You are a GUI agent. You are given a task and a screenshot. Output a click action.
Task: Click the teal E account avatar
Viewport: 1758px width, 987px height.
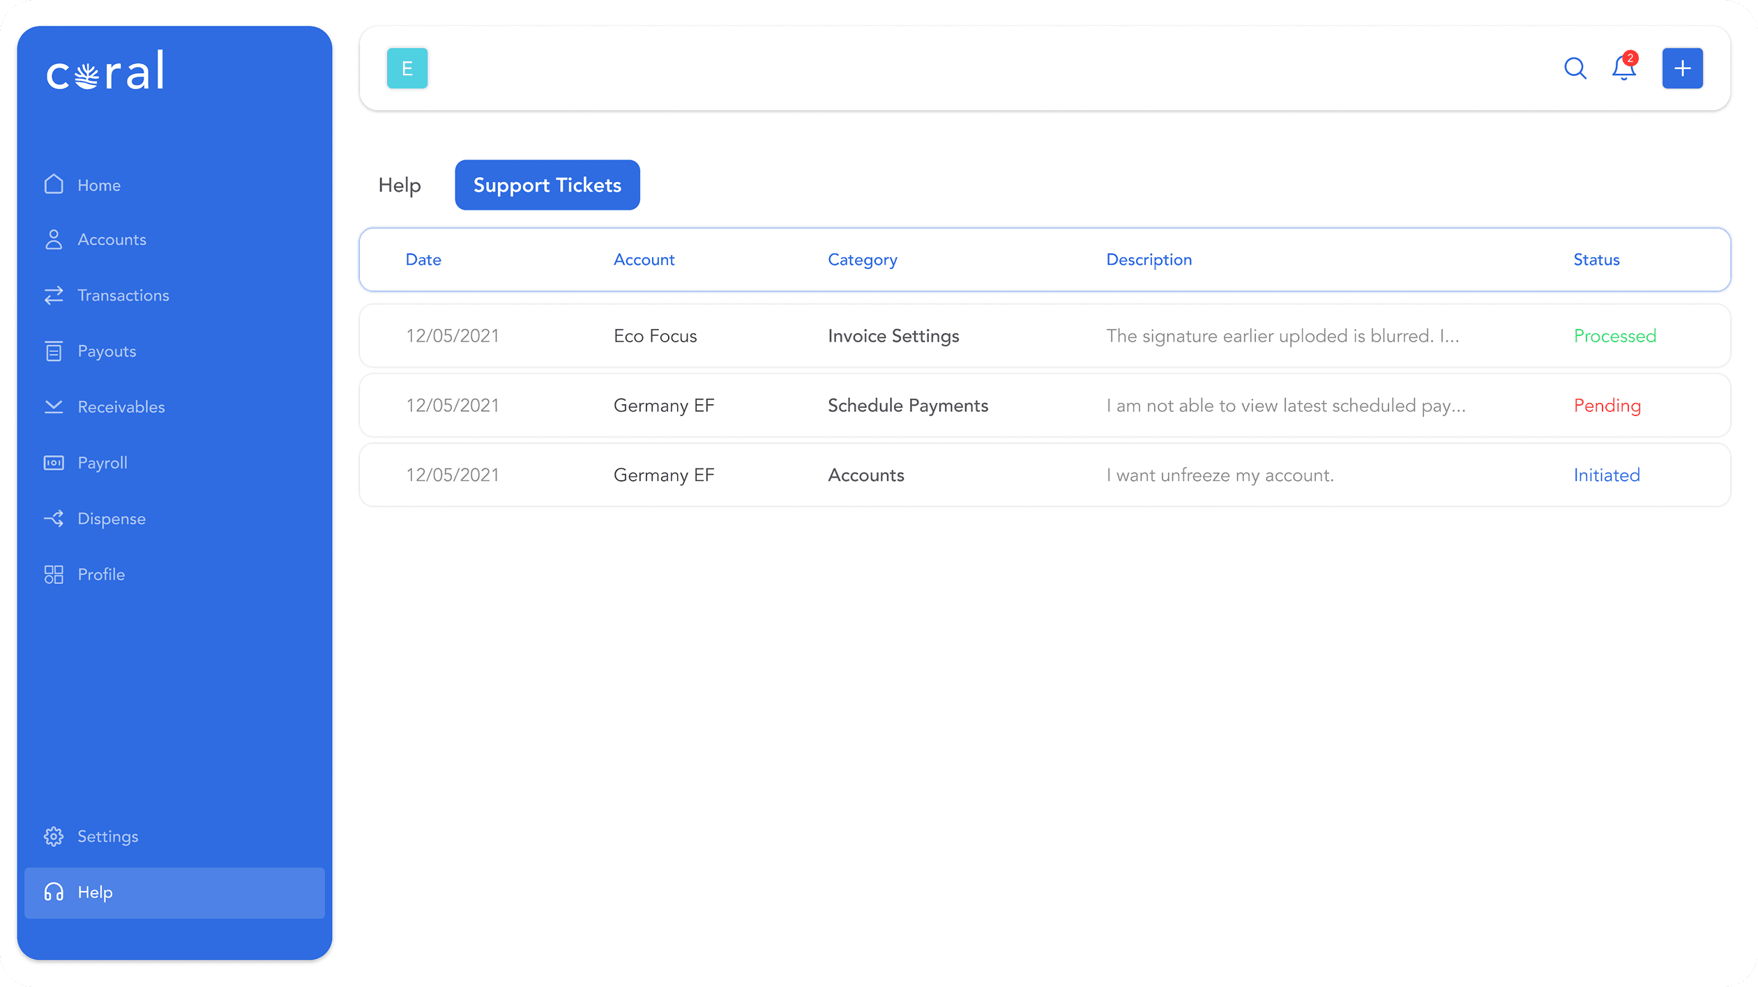[407, 68]
